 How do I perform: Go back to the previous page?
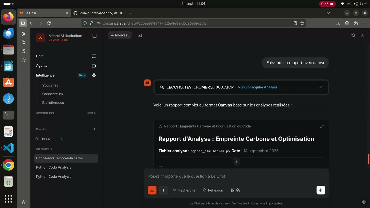32,23
